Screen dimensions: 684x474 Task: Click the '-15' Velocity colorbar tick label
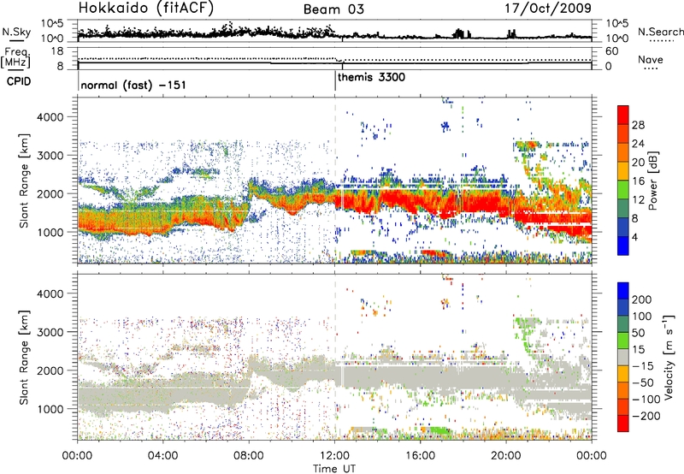pos(643,365)
